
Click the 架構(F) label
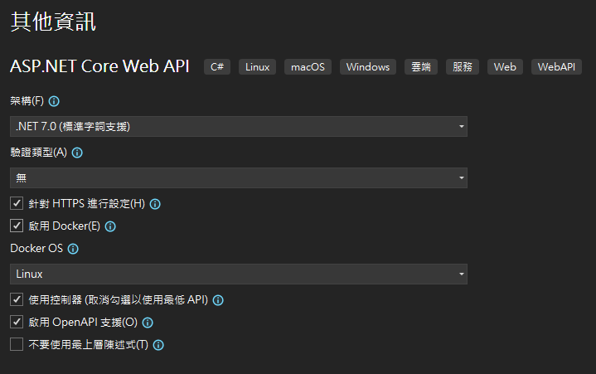click(x=27, y=101)
